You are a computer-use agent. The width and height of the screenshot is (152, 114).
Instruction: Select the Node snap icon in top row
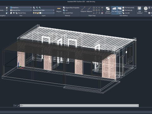click(x=97, y=8)
